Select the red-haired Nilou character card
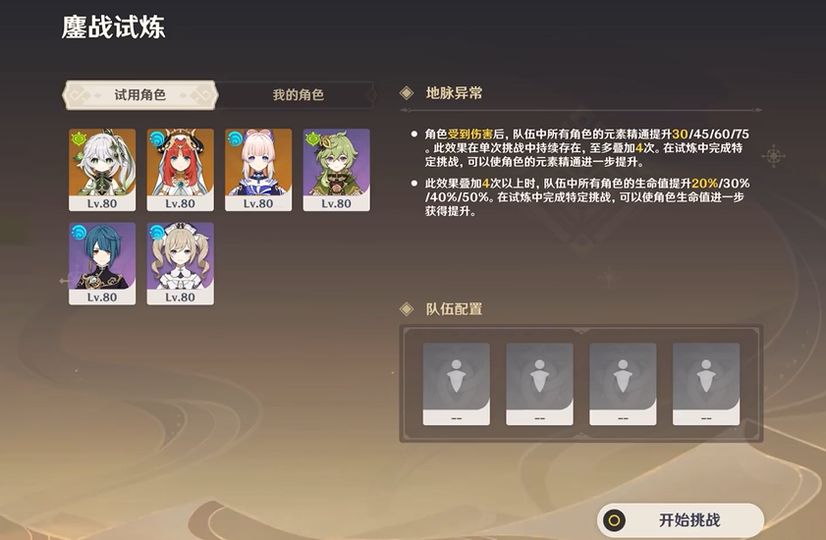The height and width of the screenshot is (540, 826). tap(180, 170)
